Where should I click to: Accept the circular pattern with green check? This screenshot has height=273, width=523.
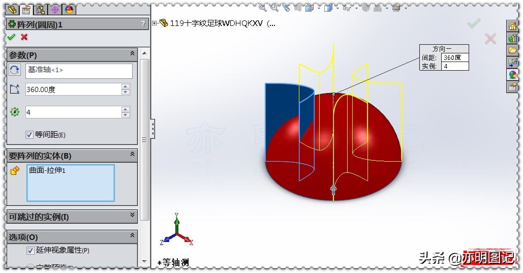click(11, 37)
